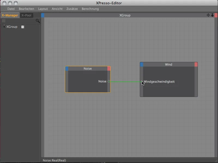218x163 pixels.
Task: Click the XGroup red output ports corner
Action: point(216,15)
